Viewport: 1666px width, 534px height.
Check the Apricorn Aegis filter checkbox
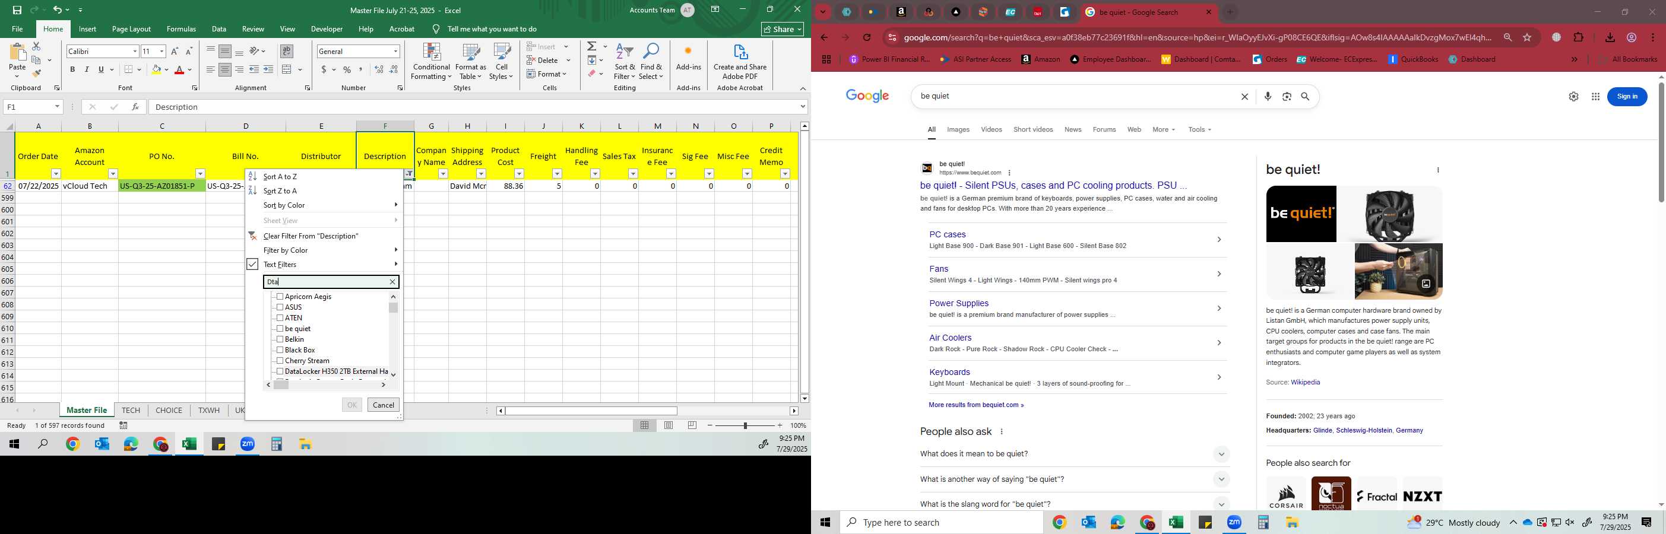(280, 296)
